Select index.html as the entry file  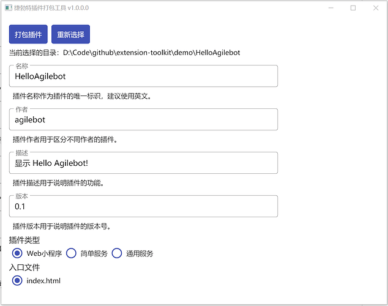(x=17, y=281)
